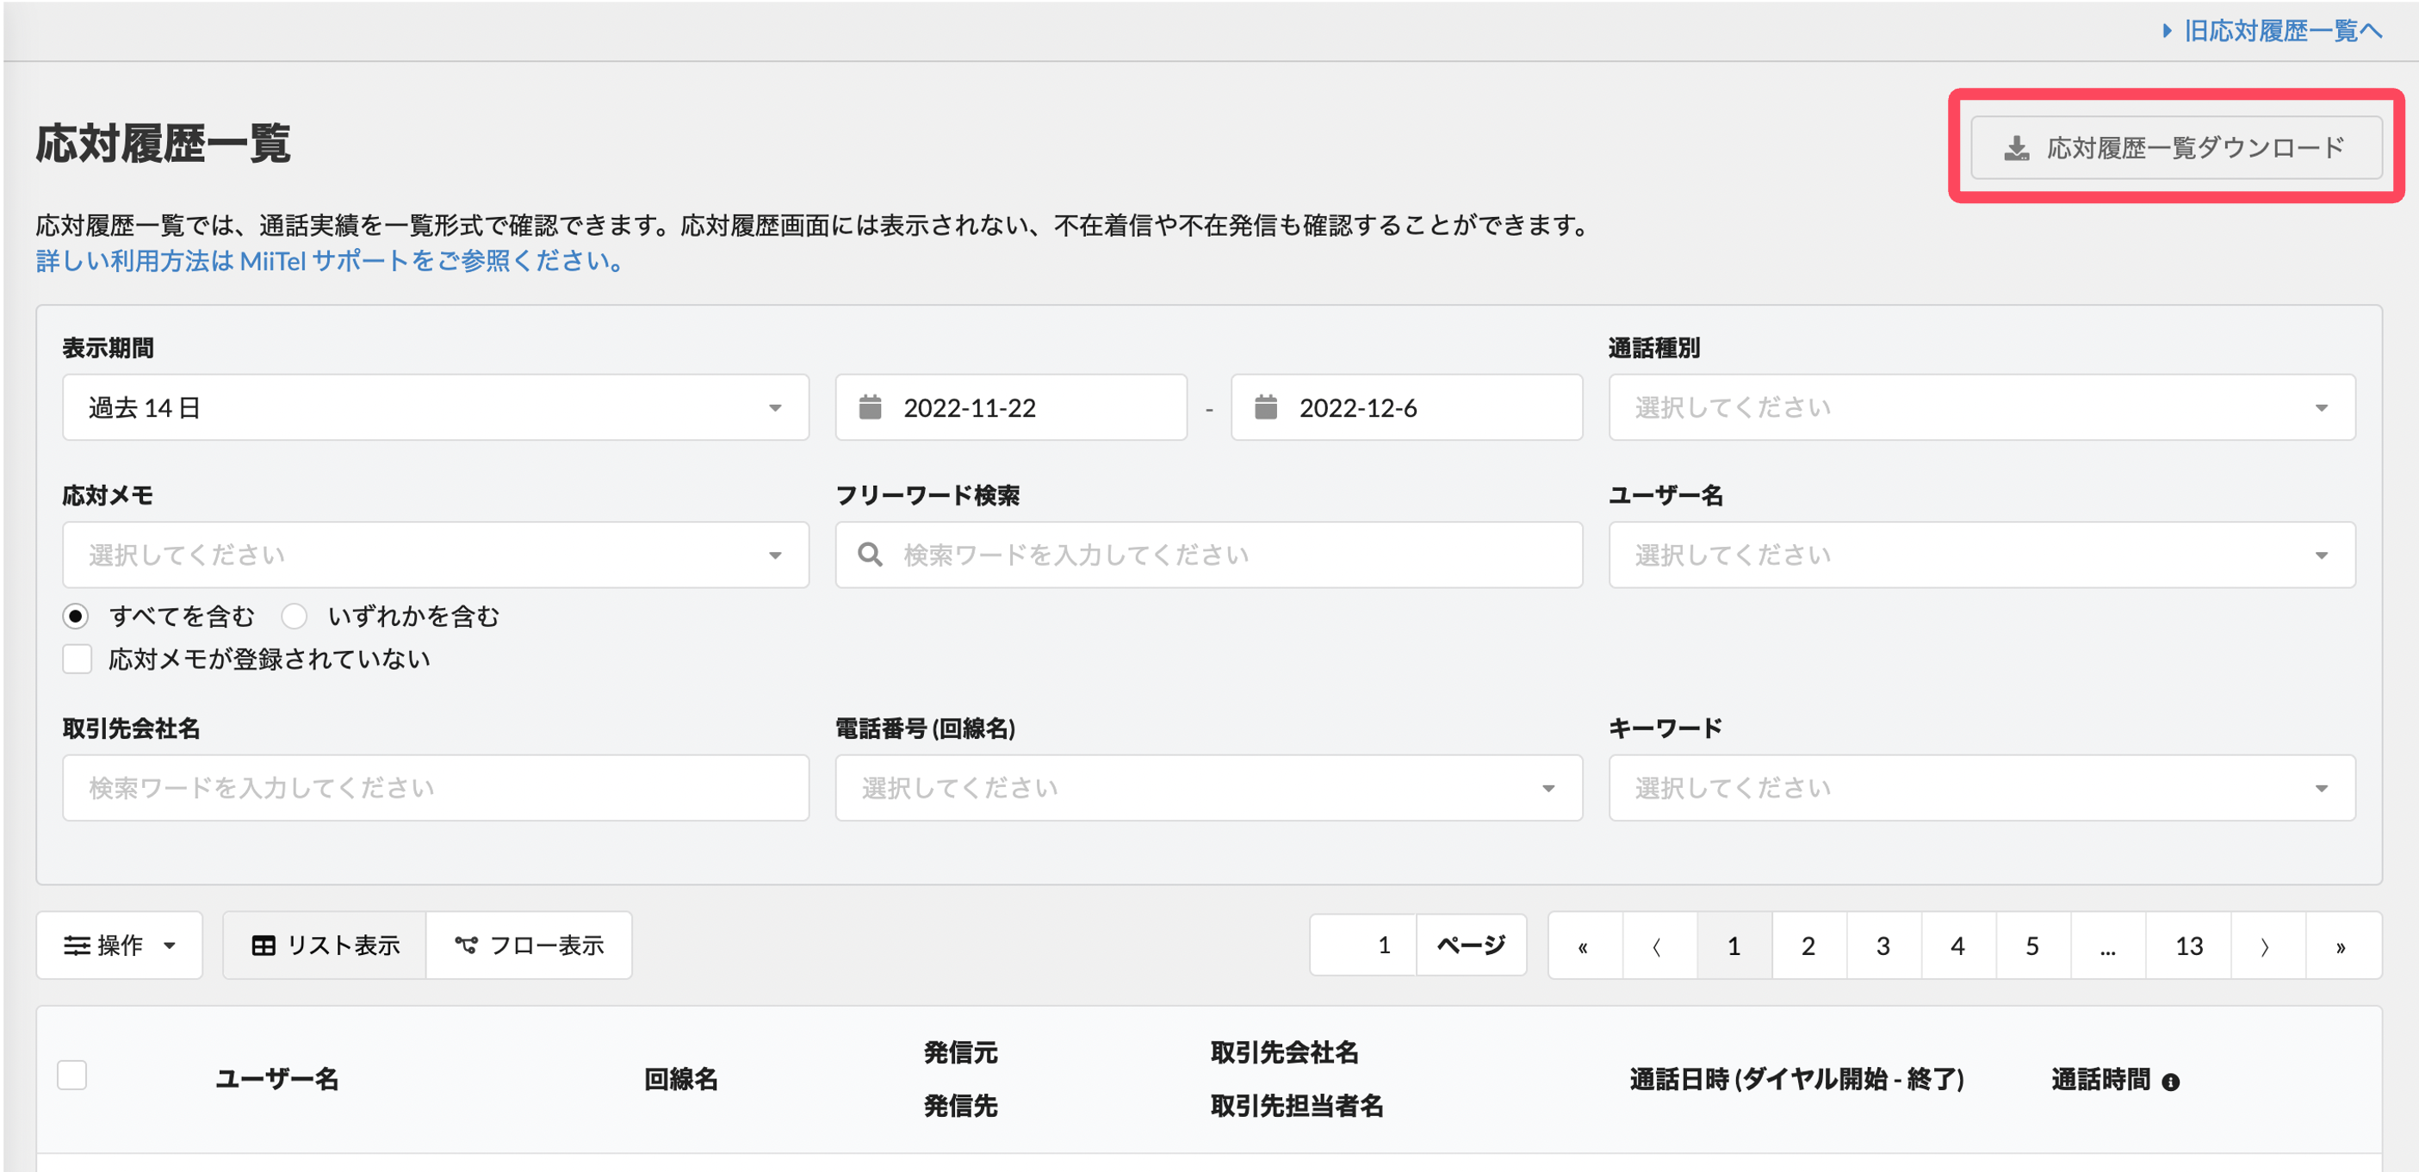Open the ユーザー名 filter dropdown
The image size is (2419, 1172).
[x=1982, y=555]
